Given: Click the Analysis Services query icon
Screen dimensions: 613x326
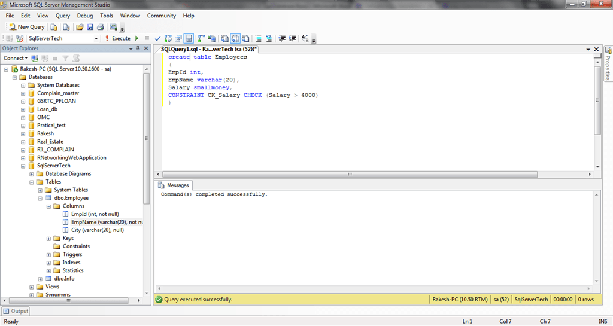Looking at the screenshot, I should coord(66,27).
